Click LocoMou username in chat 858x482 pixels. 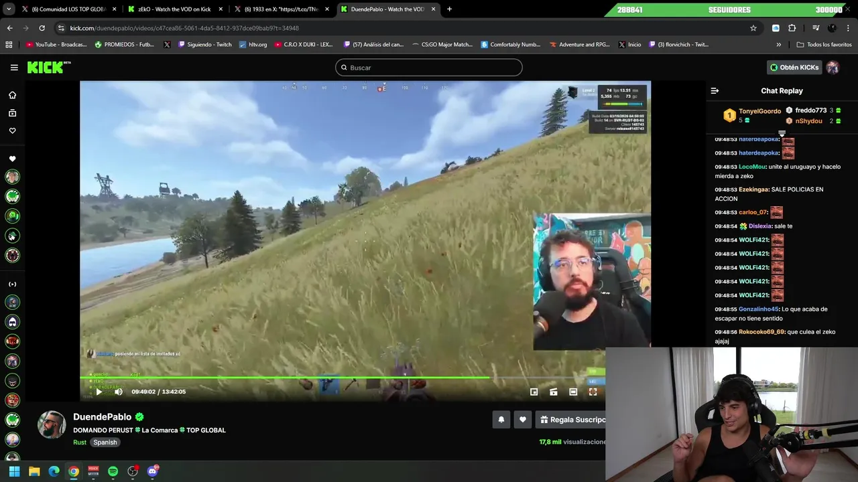pyautogui.click(x=752, y=167)
